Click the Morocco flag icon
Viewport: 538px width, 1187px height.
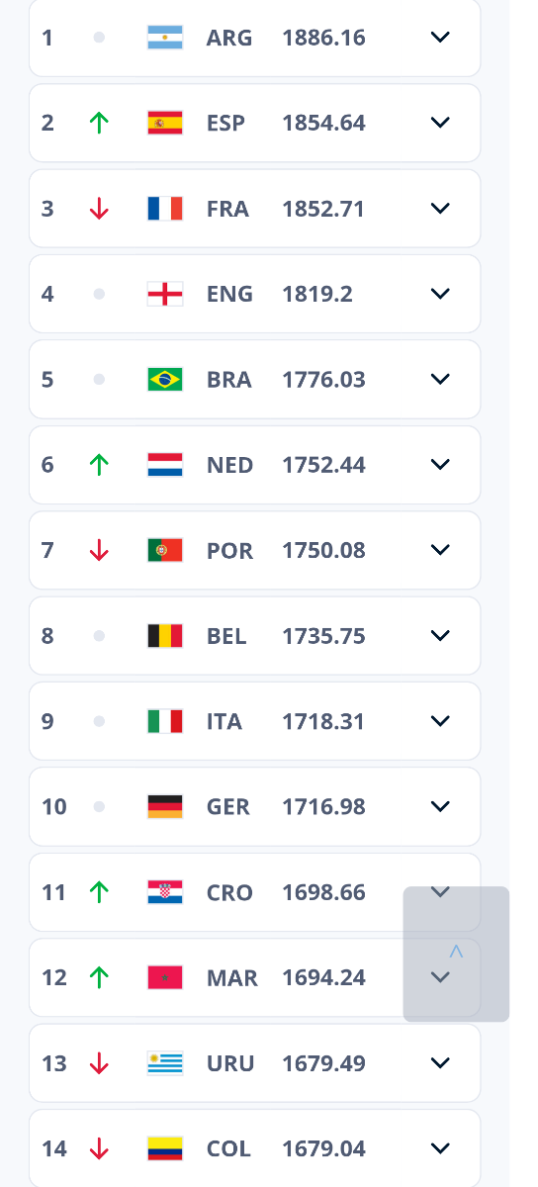[165, 977]
